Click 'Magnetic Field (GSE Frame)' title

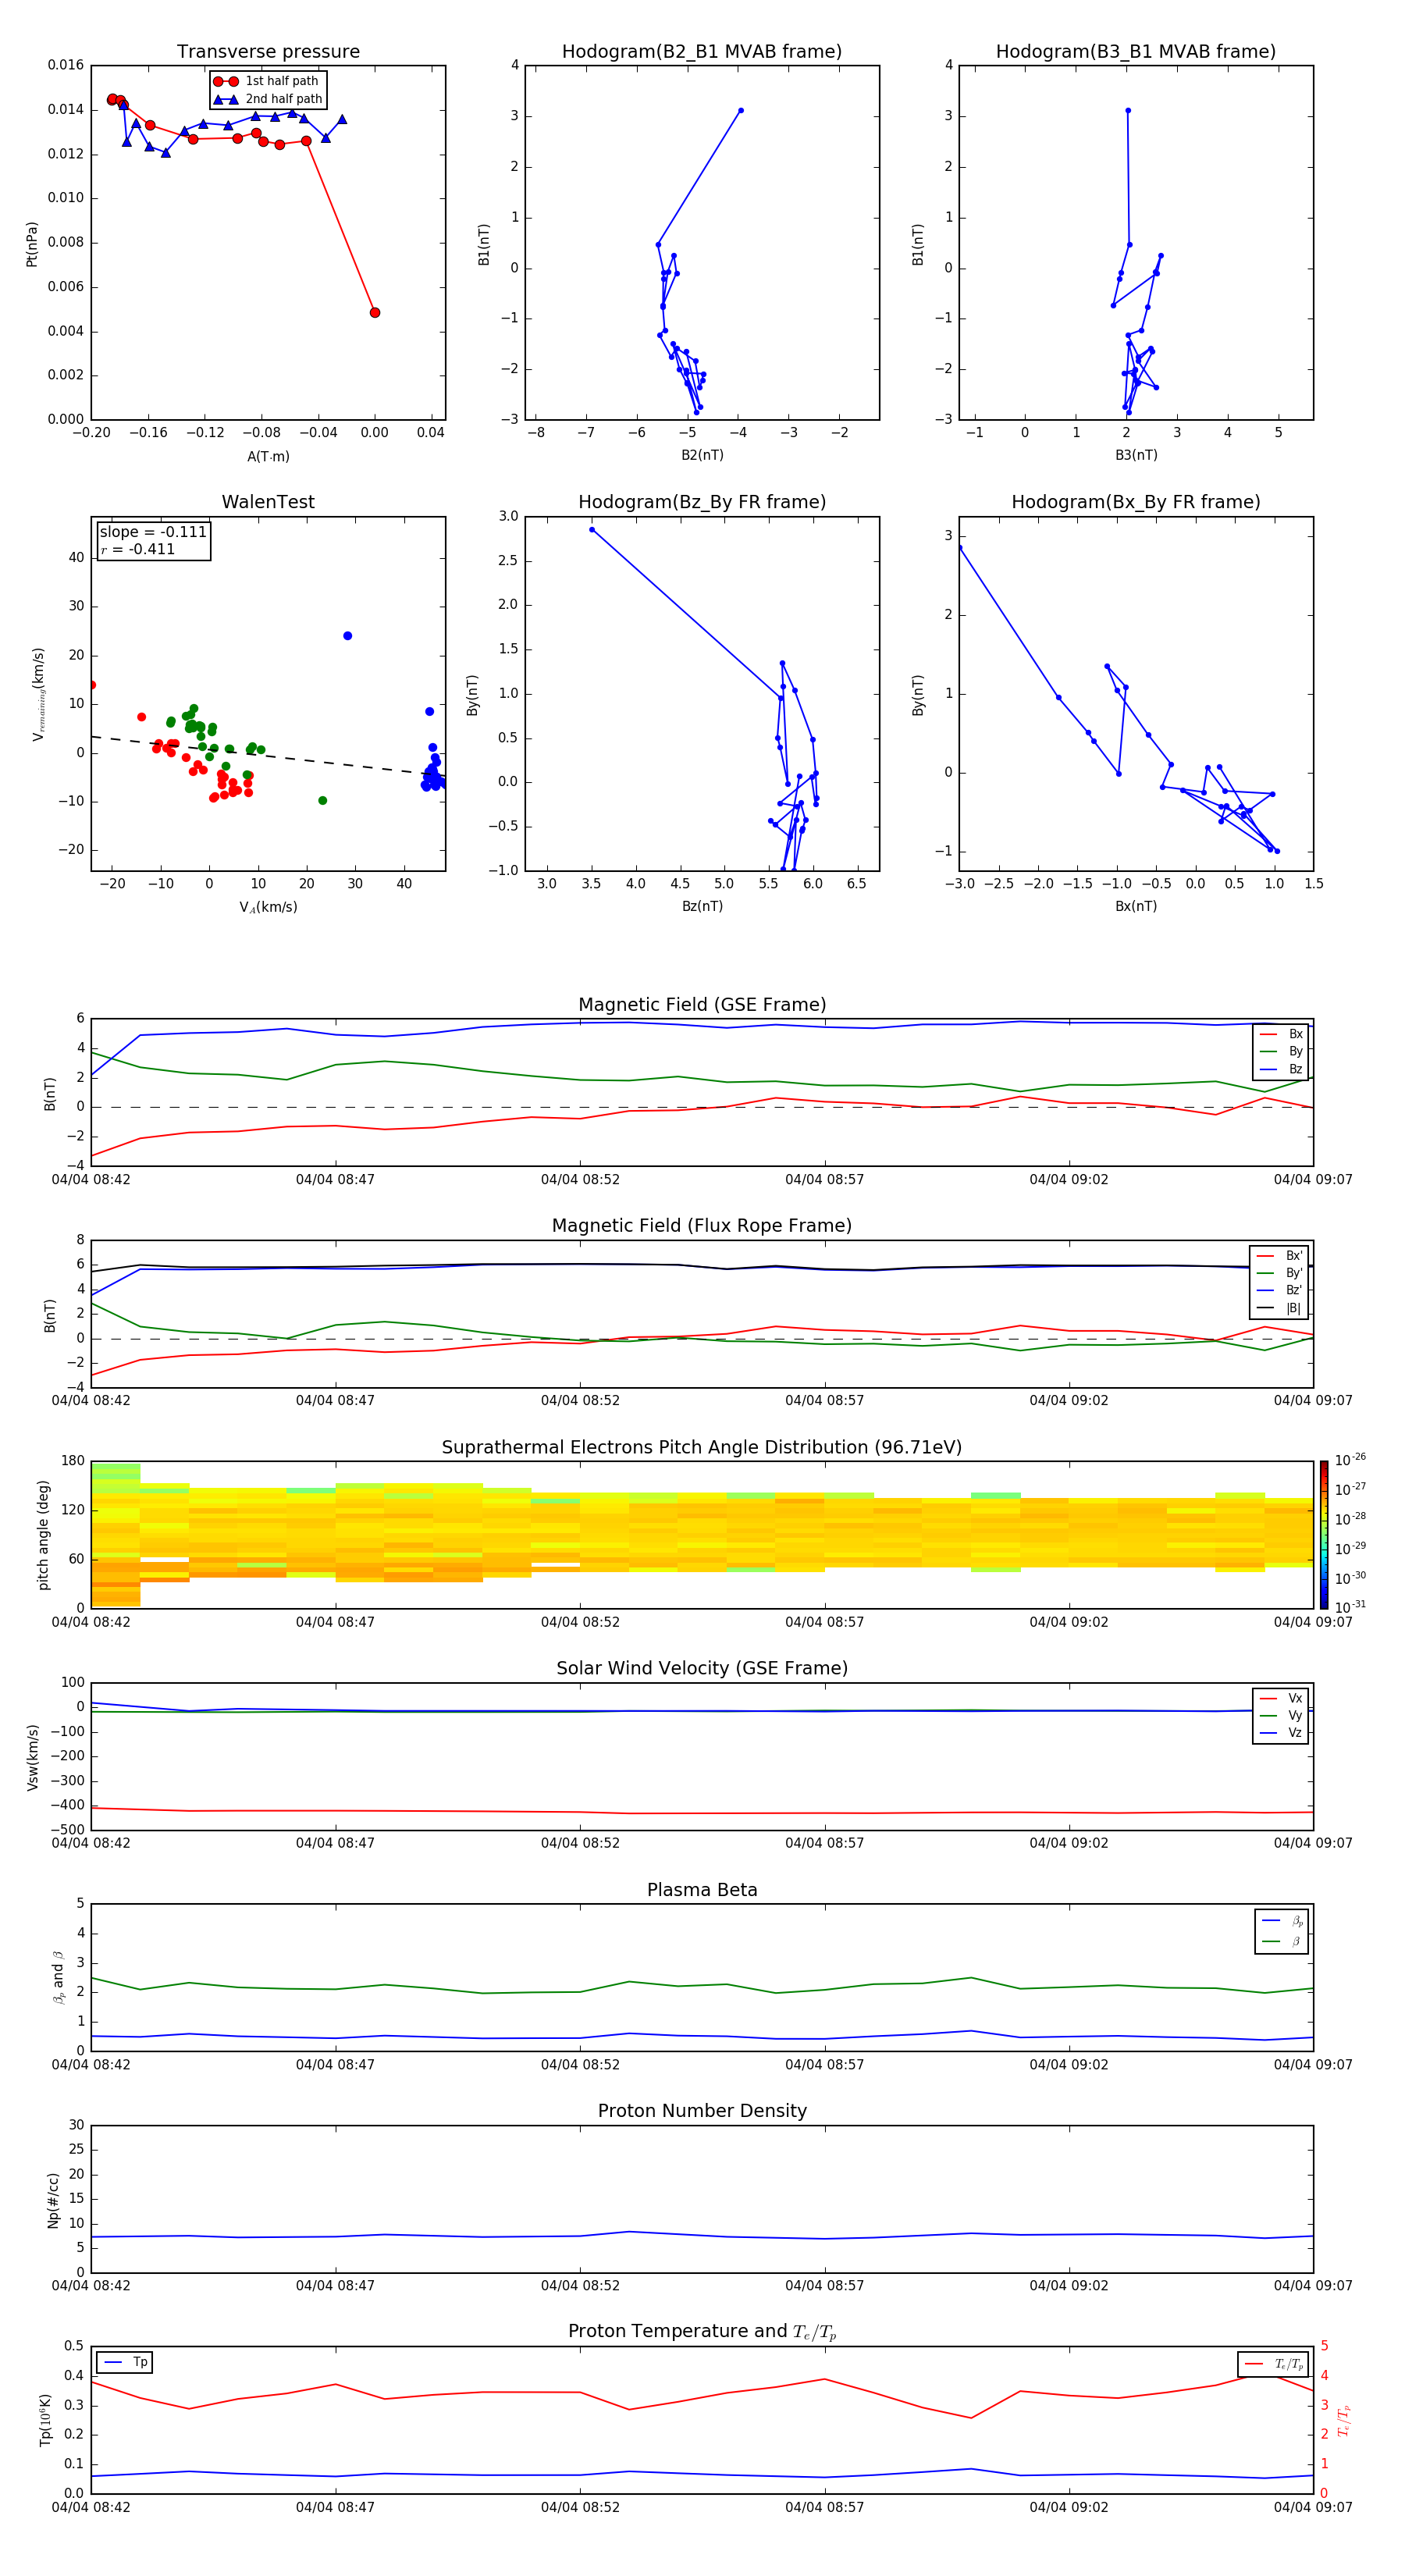tap(702, 1005)
